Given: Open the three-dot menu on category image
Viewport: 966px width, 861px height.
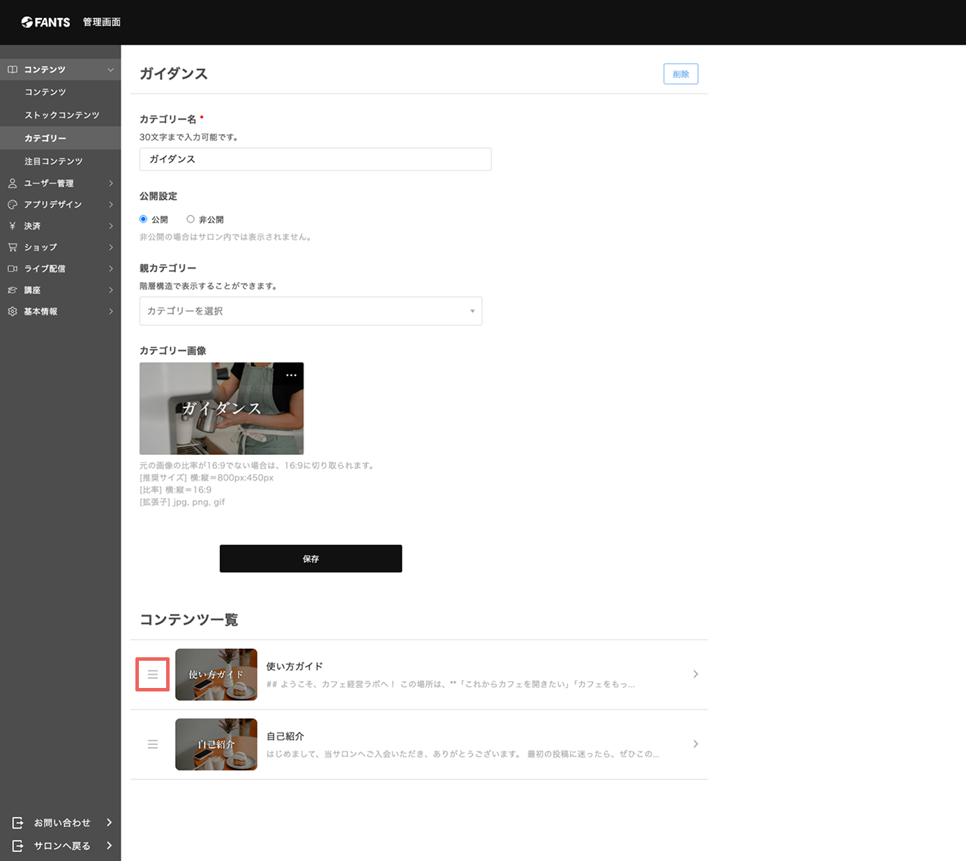Looking at the screenshot, I should [x=291, y=375].
